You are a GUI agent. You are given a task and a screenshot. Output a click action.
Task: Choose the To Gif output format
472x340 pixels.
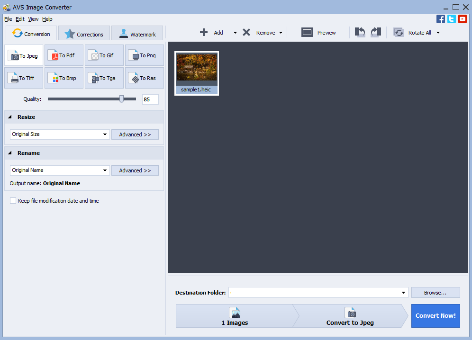[x=104, y=55]
